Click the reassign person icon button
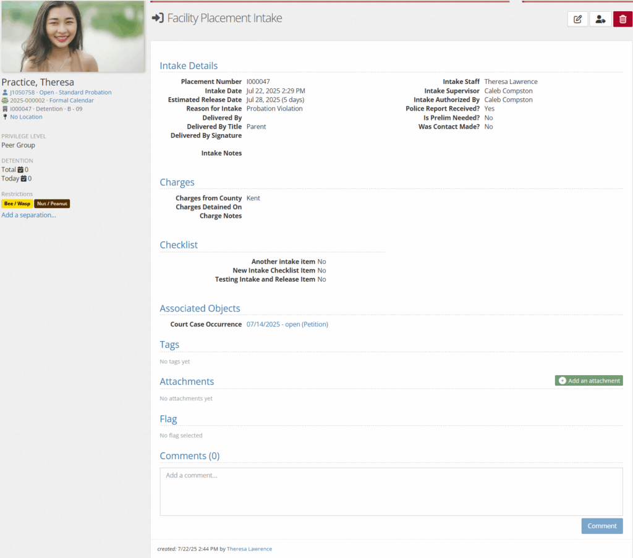 coord(600,19)
